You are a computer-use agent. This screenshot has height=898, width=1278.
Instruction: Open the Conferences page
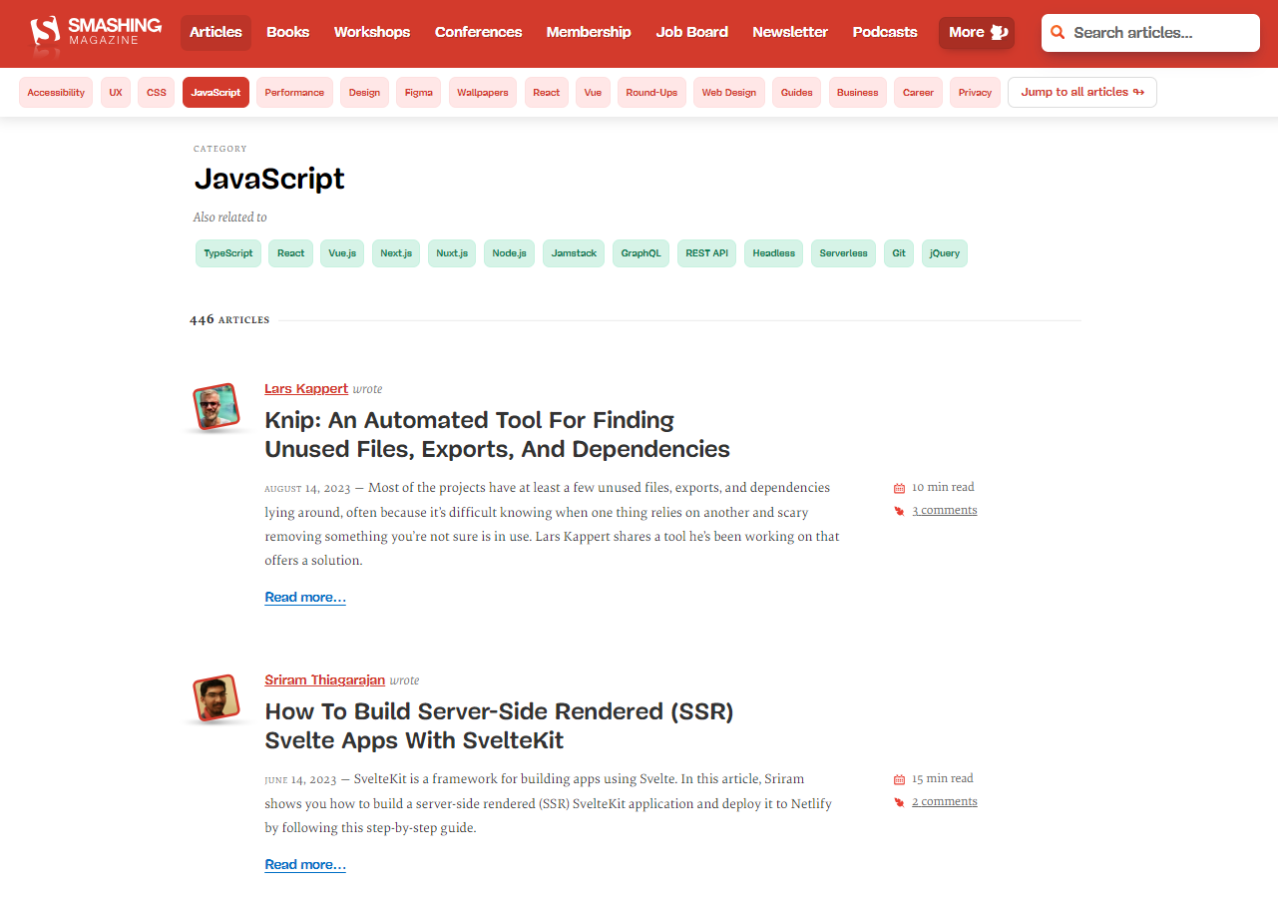479,32
